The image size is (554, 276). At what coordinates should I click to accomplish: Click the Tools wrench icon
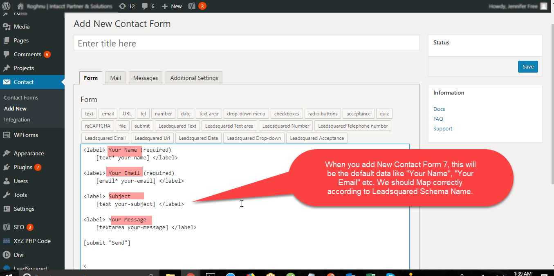(x=6, y=195)
